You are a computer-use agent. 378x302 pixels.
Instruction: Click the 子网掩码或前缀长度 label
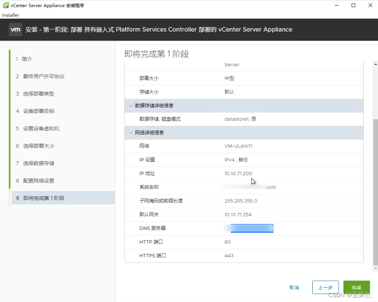tap(161, 201)
